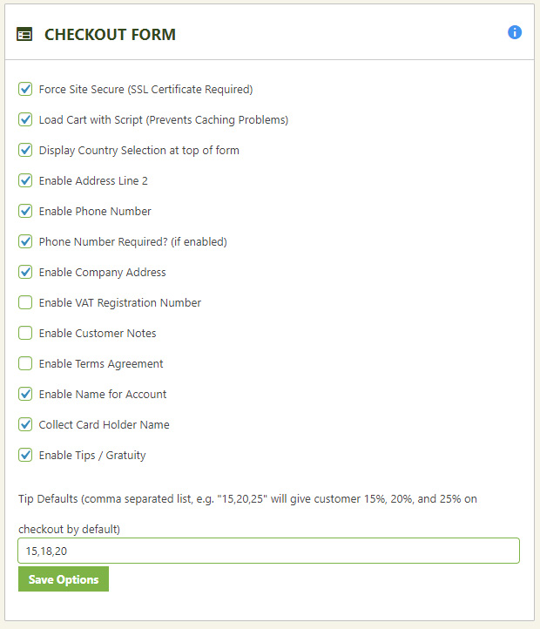Image resolution: width=540 pixels, height=629 pixels.
Task: Disable Enable Tips / Gratuity checkbox
Action: tap(25, 455)
